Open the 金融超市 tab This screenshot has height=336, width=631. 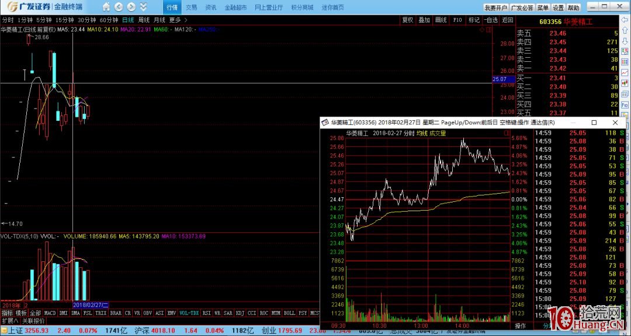tap(235, 7)
